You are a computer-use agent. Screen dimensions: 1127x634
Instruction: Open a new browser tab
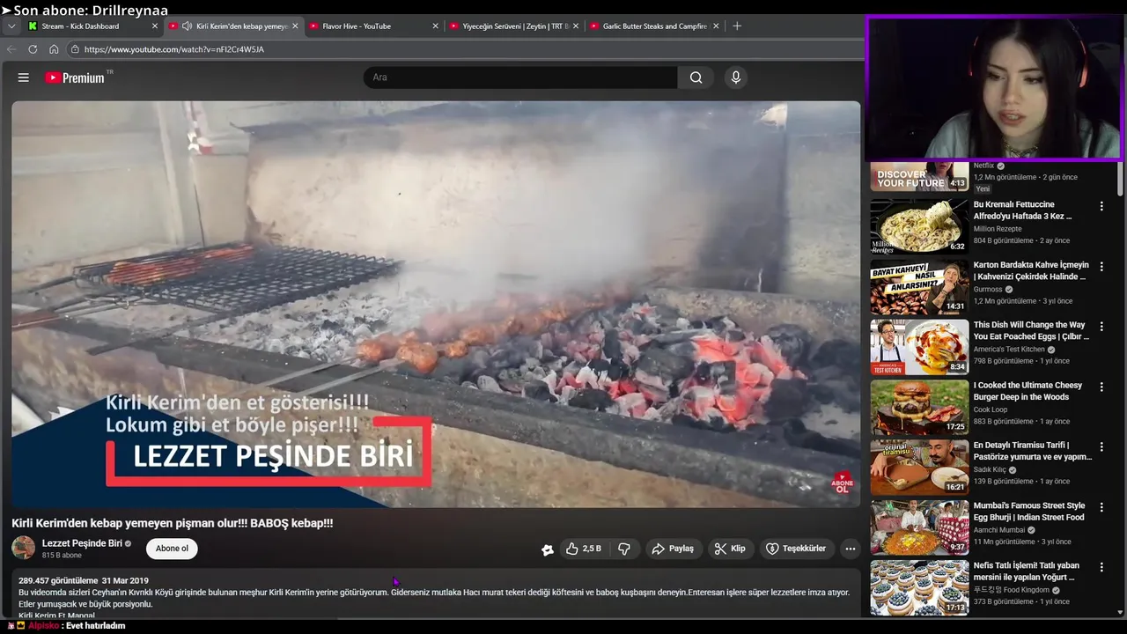click(x=737, y=26)
